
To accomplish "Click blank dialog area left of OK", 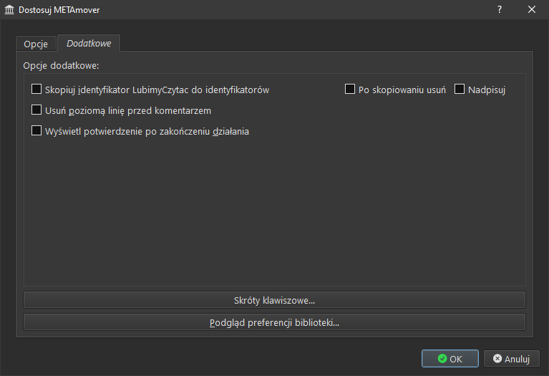I will [215, 358].
